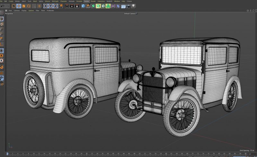Screen dimensions: 257x157
Task: Open the MoGraph menu
Action: [x=55, y=1]
